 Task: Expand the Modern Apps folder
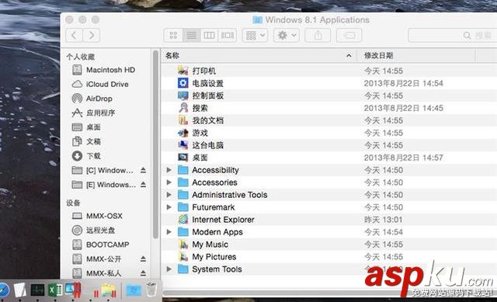pos(169,232)
